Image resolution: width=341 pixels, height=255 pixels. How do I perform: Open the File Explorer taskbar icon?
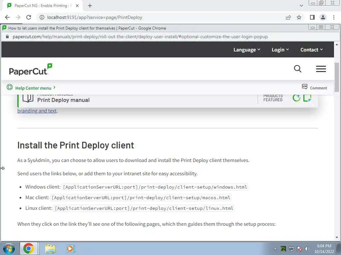pos(50,248)
